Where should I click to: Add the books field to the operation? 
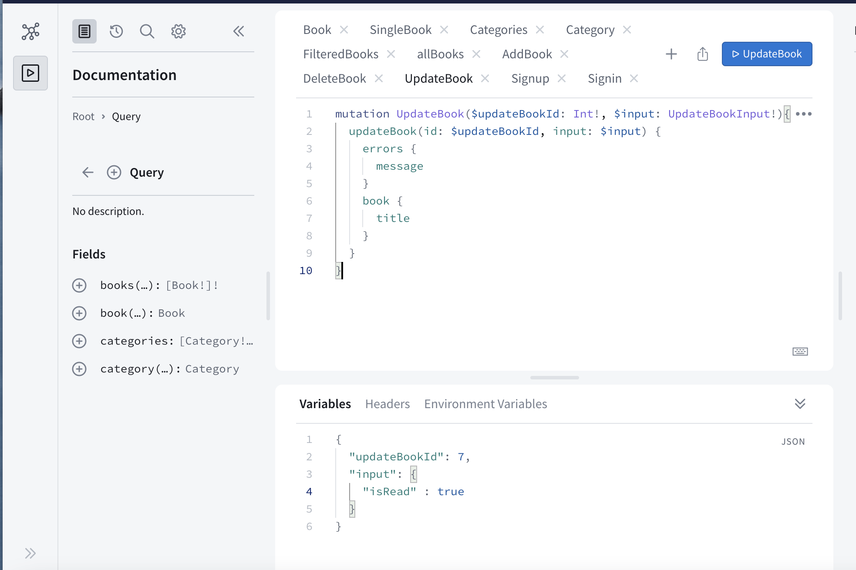click(x=79, y=285)
